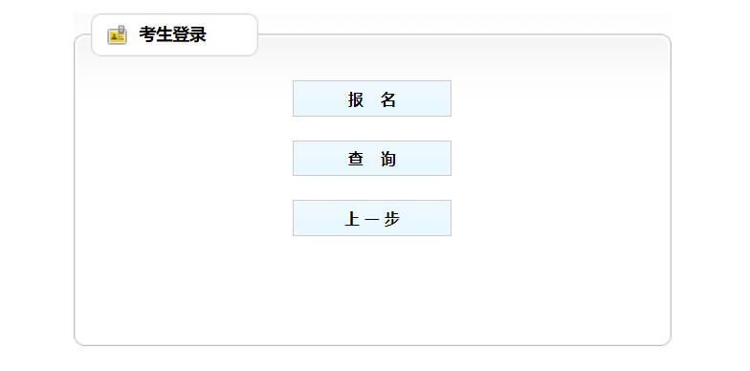750x371 pixels.
Task: Click the 询 character on middle button
Action: tap(388, 159)
